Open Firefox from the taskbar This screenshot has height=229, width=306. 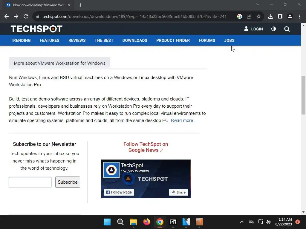click(x=146, y=222)
